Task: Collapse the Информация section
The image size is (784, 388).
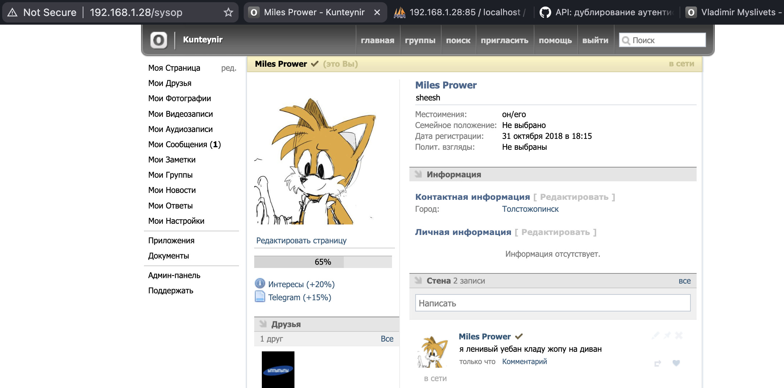Action: [418, 174]
